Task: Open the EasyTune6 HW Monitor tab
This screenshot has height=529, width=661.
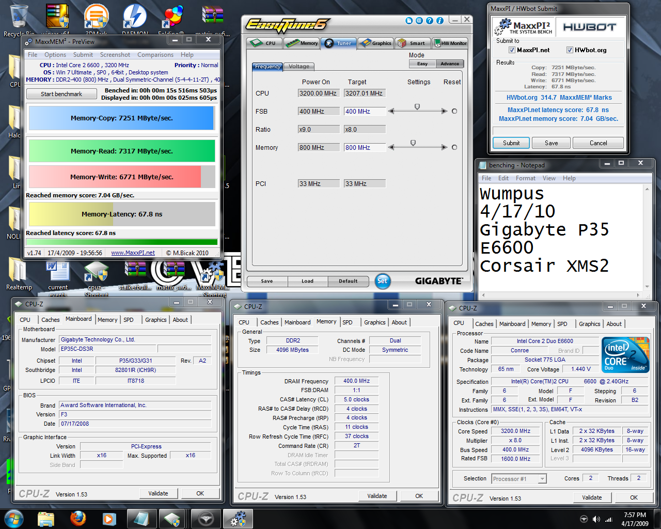Action: pos(450,43)
